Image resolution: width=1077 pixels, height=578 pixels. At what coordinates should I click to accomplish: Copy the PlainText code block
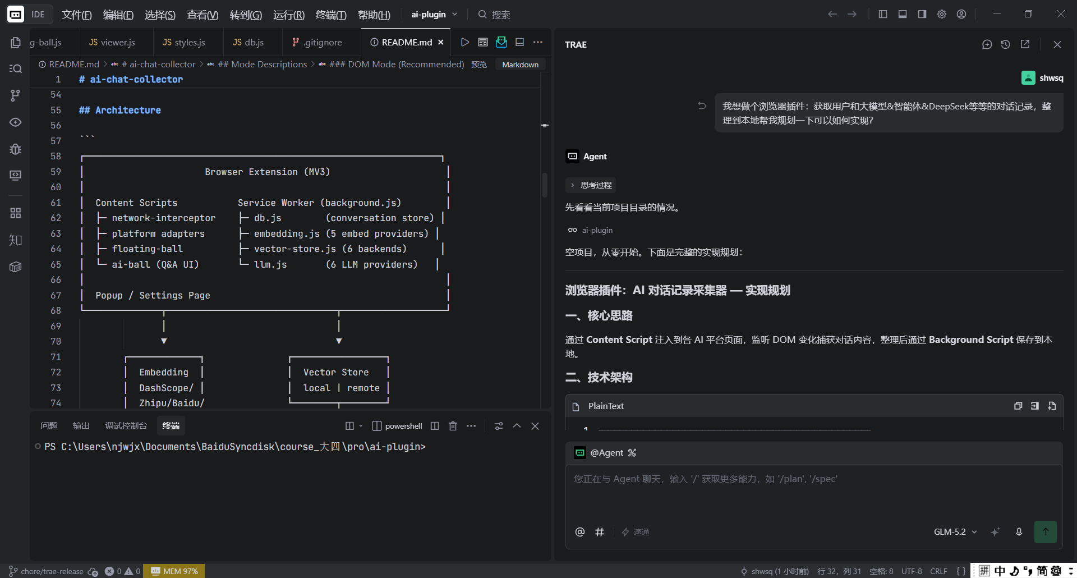click(x=1018, y=406)
